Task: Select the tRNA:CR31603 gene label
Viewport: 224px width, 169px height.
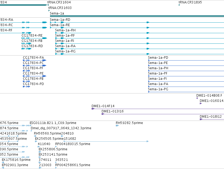Action: (60, 8)
